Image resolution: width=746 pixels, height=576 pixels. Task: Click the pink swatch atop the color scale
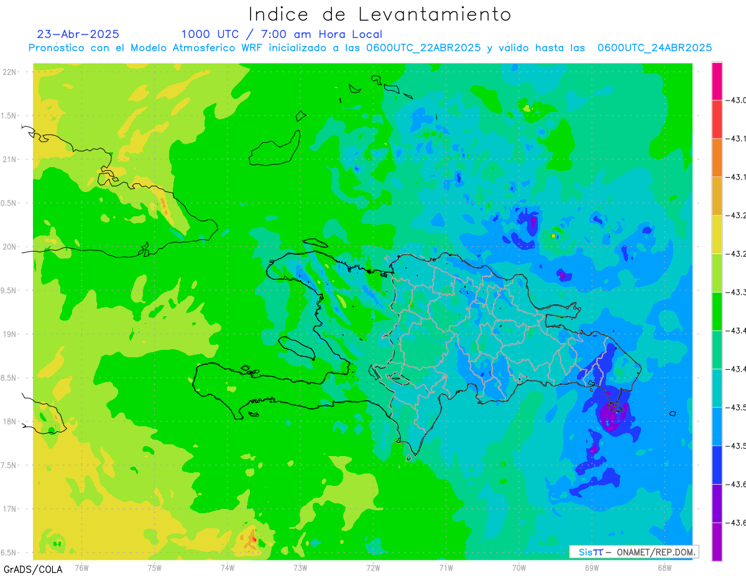pyautogui.click(x=717, y=81)
